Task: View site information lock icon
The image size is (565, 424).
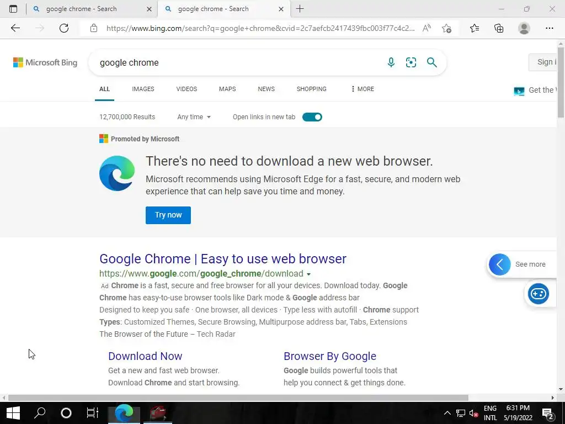Action: [x=94, y=28]
